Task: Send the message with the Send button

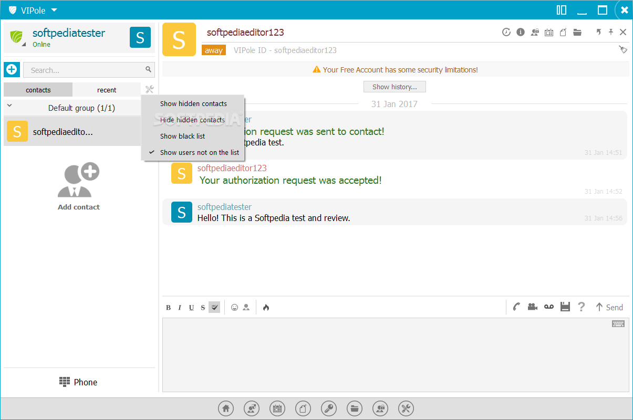Action: click(x=609, y=308)
